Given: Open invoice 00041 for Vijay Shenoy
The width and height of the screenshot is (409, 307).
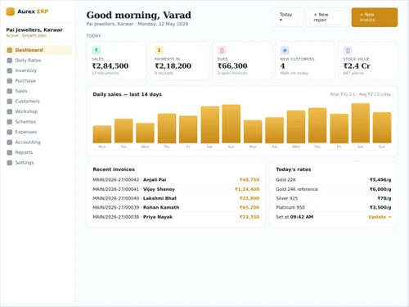Looking at the screenshot, I should [x=176, y=189].
